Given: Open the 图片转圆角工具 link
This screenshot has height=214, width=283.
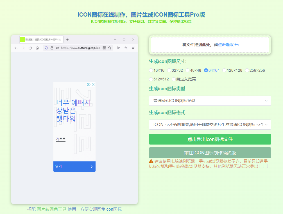Looking at the screenshot, I should (51, 209).
